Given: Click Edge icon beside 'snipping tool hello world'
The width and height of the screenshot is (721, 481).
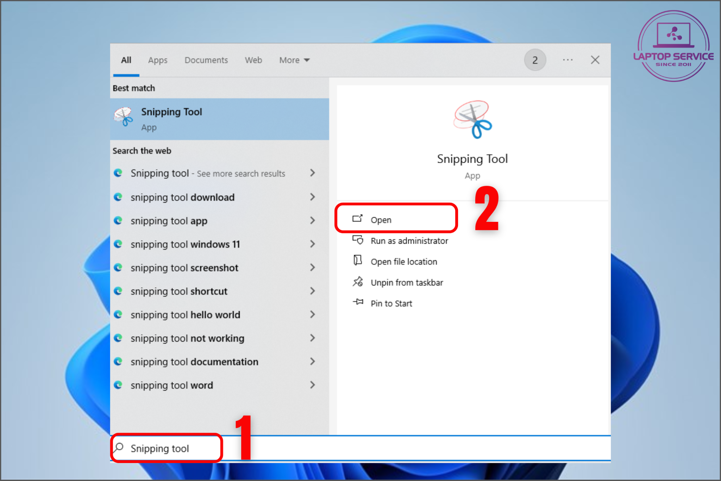Looking at the screenshot, I should pyautogui.click(x=118, y=314).
